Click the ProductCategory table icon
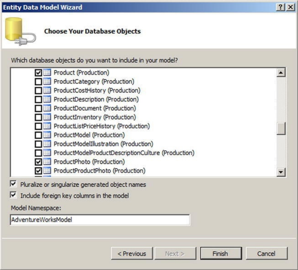This screenshot has height=270, width=298. point(47,81)
